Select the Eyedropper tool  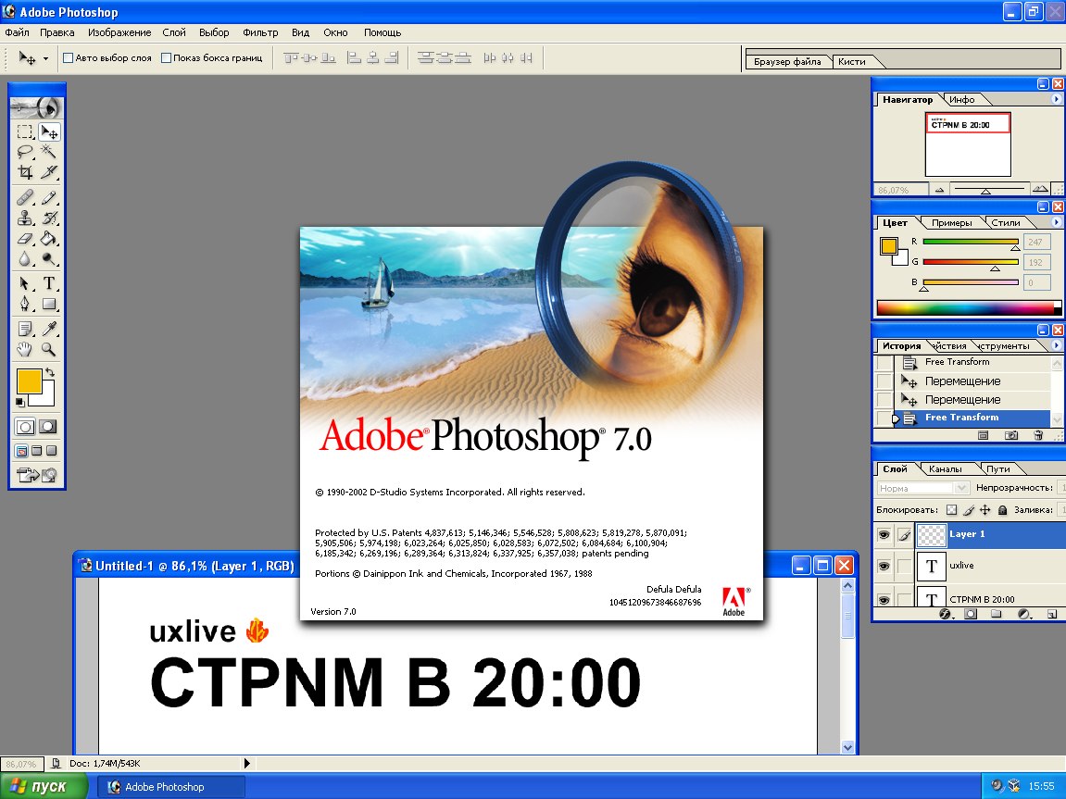click(x=49, y=330)
